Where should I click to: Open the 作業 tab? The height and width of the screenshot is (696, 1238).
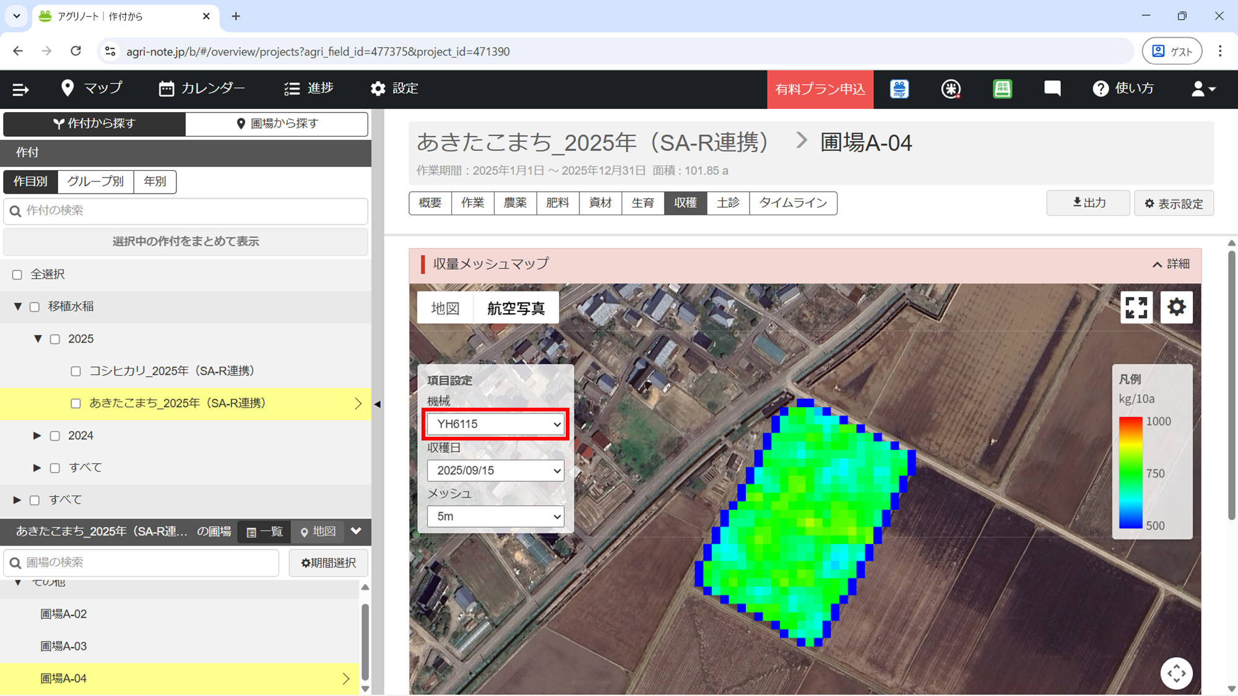473,203
